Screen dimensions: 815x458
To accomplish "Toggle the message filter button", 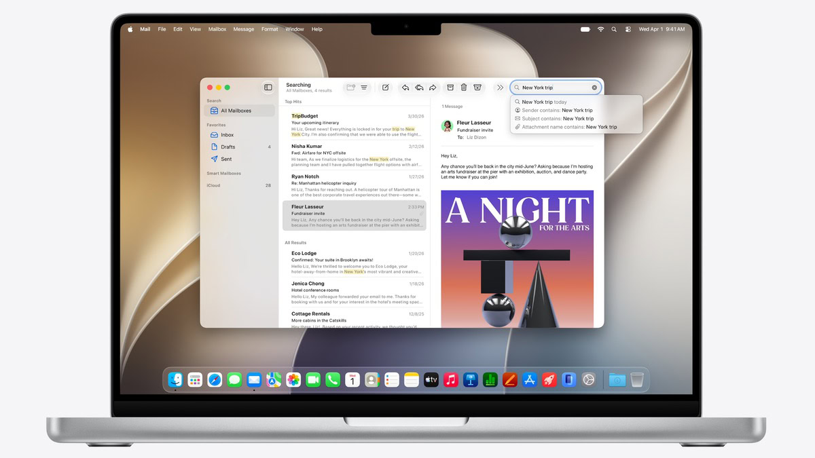I will click(364, 88).
